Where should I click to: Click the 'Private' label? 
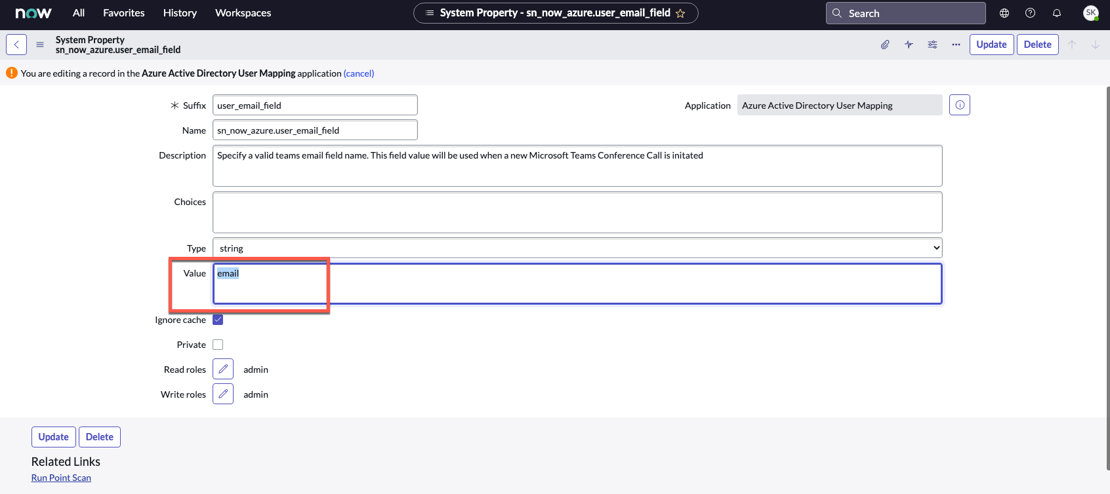pos(192,345)
